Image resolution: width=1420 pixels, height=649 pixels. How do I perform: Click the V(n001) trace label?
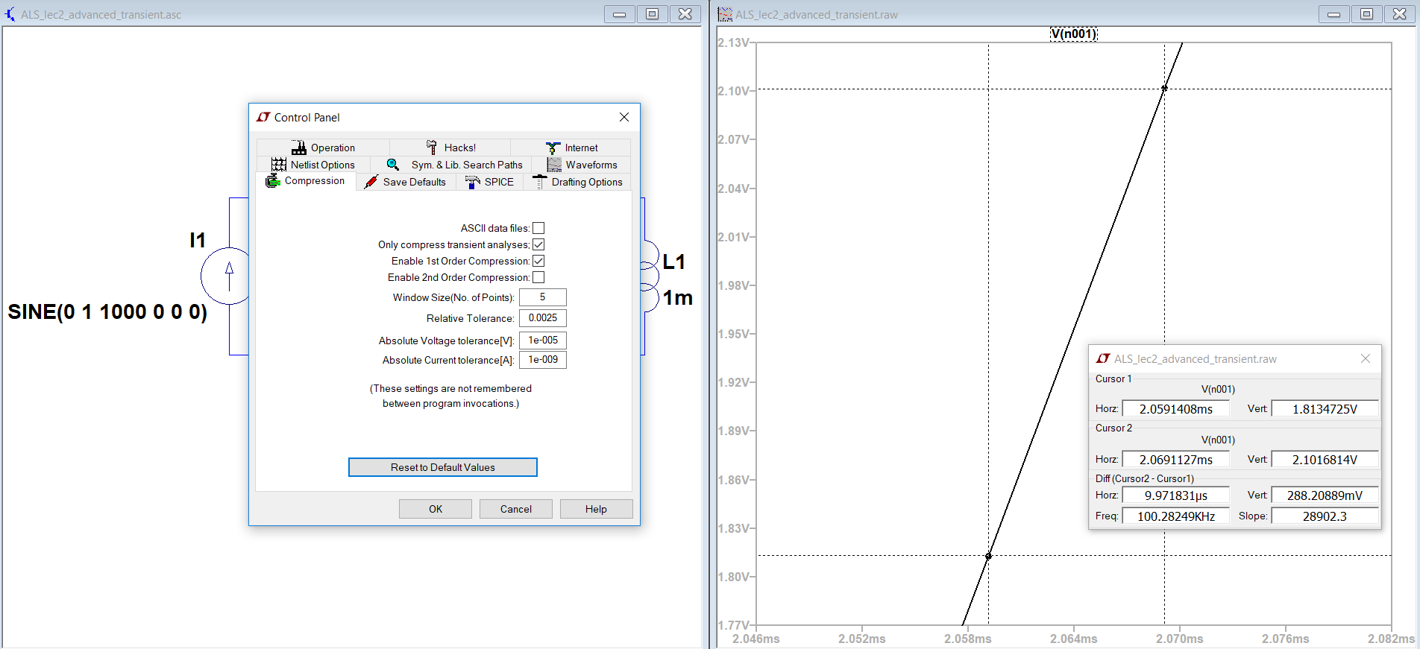pyautogui.click(x=1073, y=34)
